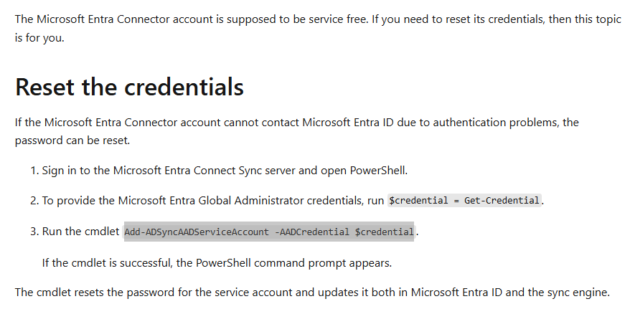625x309 pixels.
Task: Select list number 2 marker
Action: (34, 201)
